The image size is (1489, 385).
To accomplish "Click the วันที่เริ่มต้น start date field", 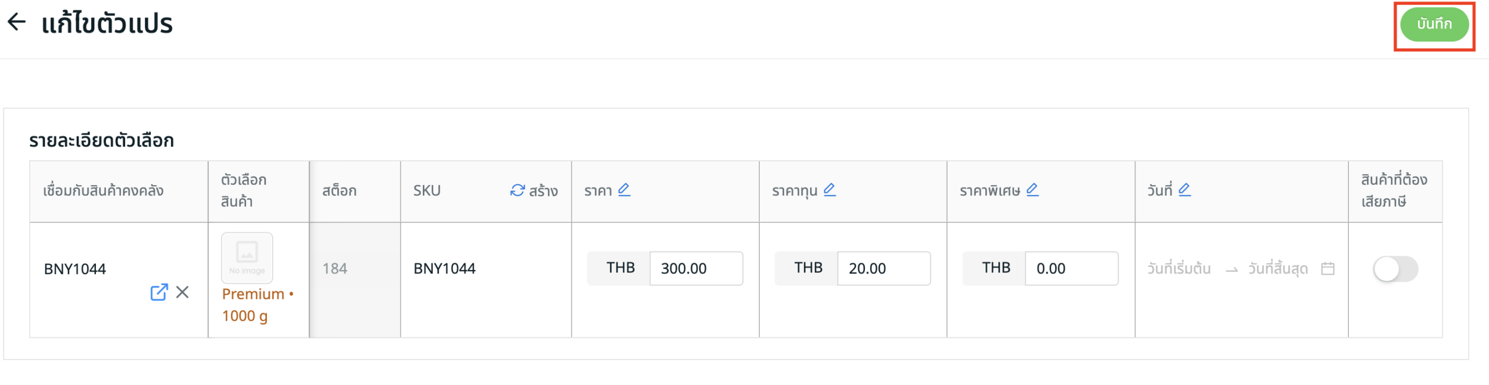I will click(x=1179, y=269).
